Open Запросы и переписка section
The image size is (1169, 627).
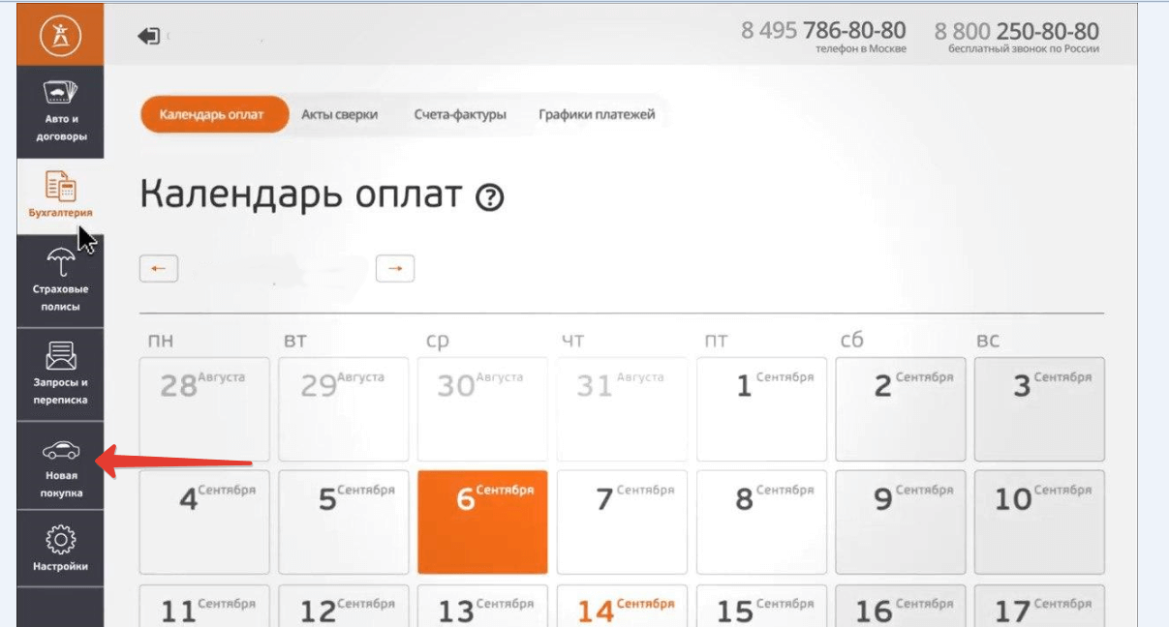(60, 373)
